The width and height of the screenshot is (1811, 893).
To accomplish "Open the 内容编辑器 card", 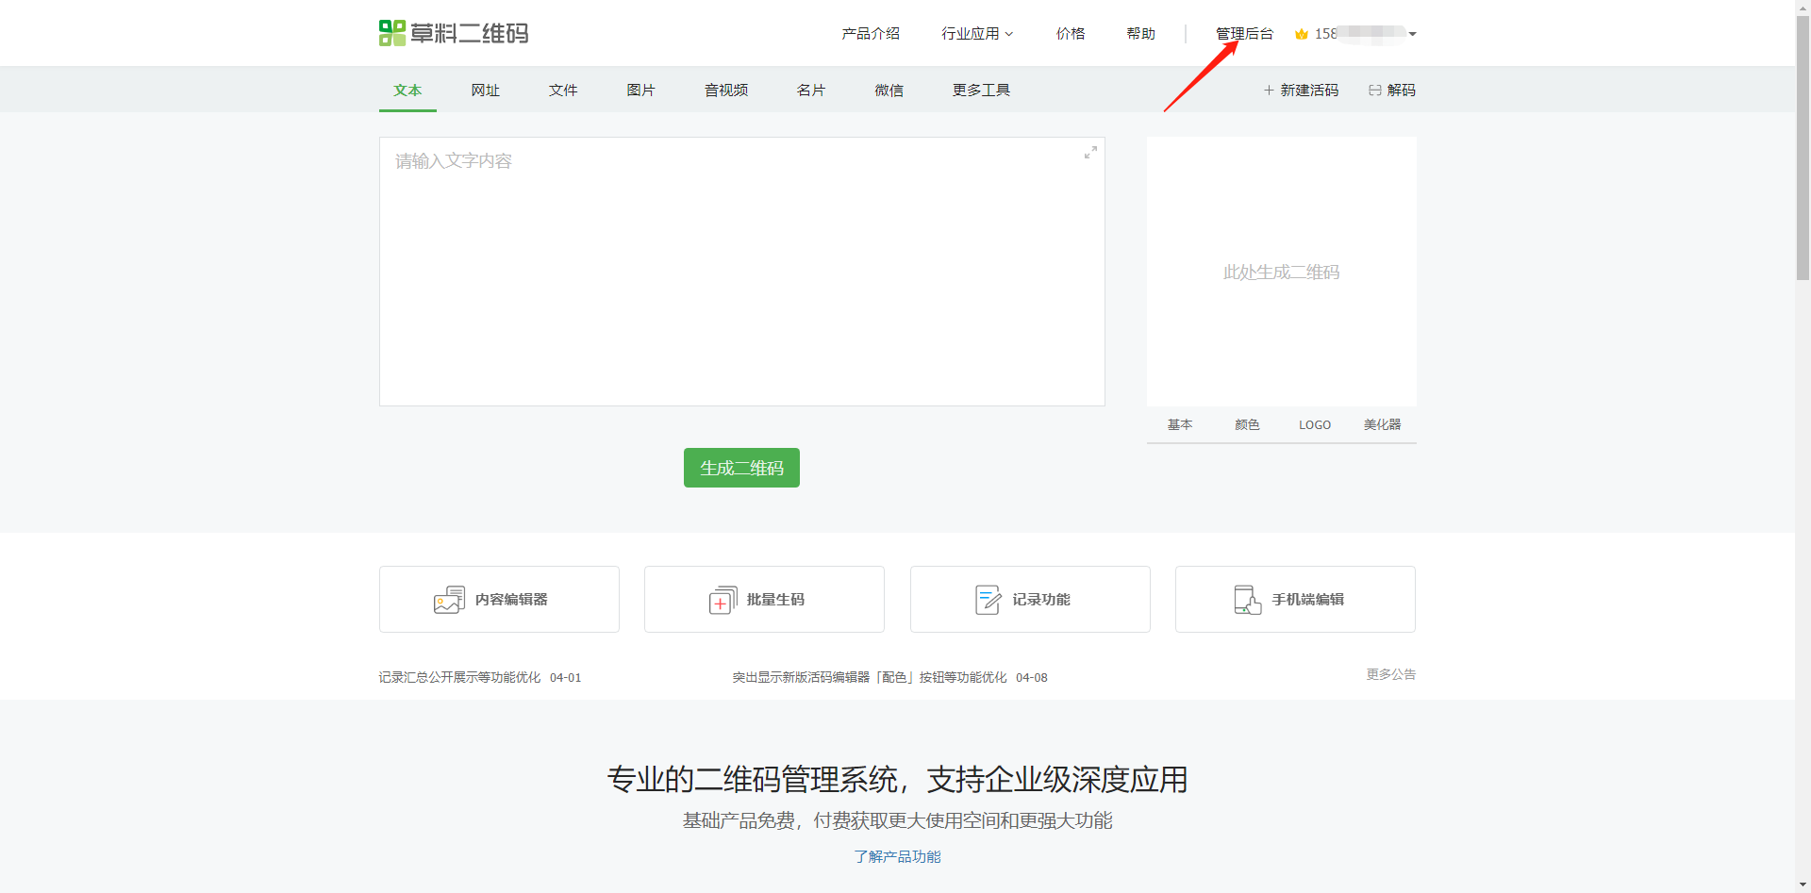I will pos(499,600).
